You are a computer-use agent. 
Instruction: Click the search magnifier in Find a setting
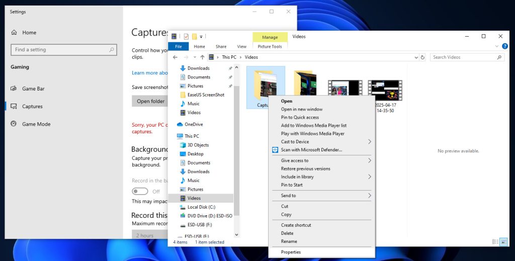click(111, 50)
